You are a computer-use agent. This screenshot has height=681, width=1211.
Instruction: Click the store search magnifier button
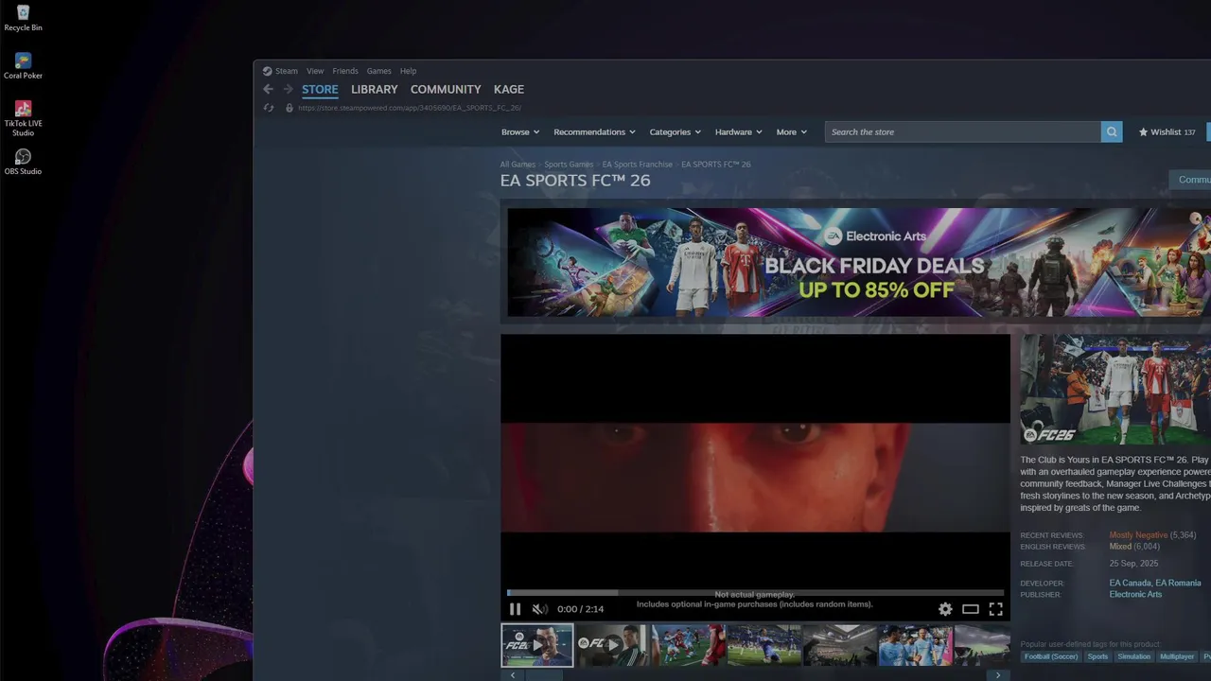pyautogui.click(x=1112, y=132)
